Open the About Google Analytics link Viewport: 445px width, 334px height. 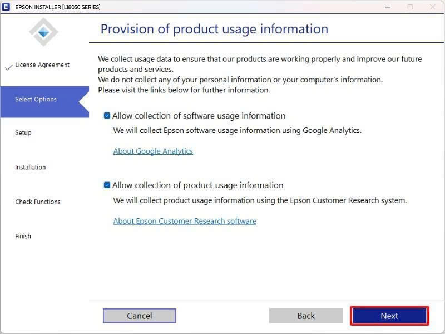pos(153,151)
